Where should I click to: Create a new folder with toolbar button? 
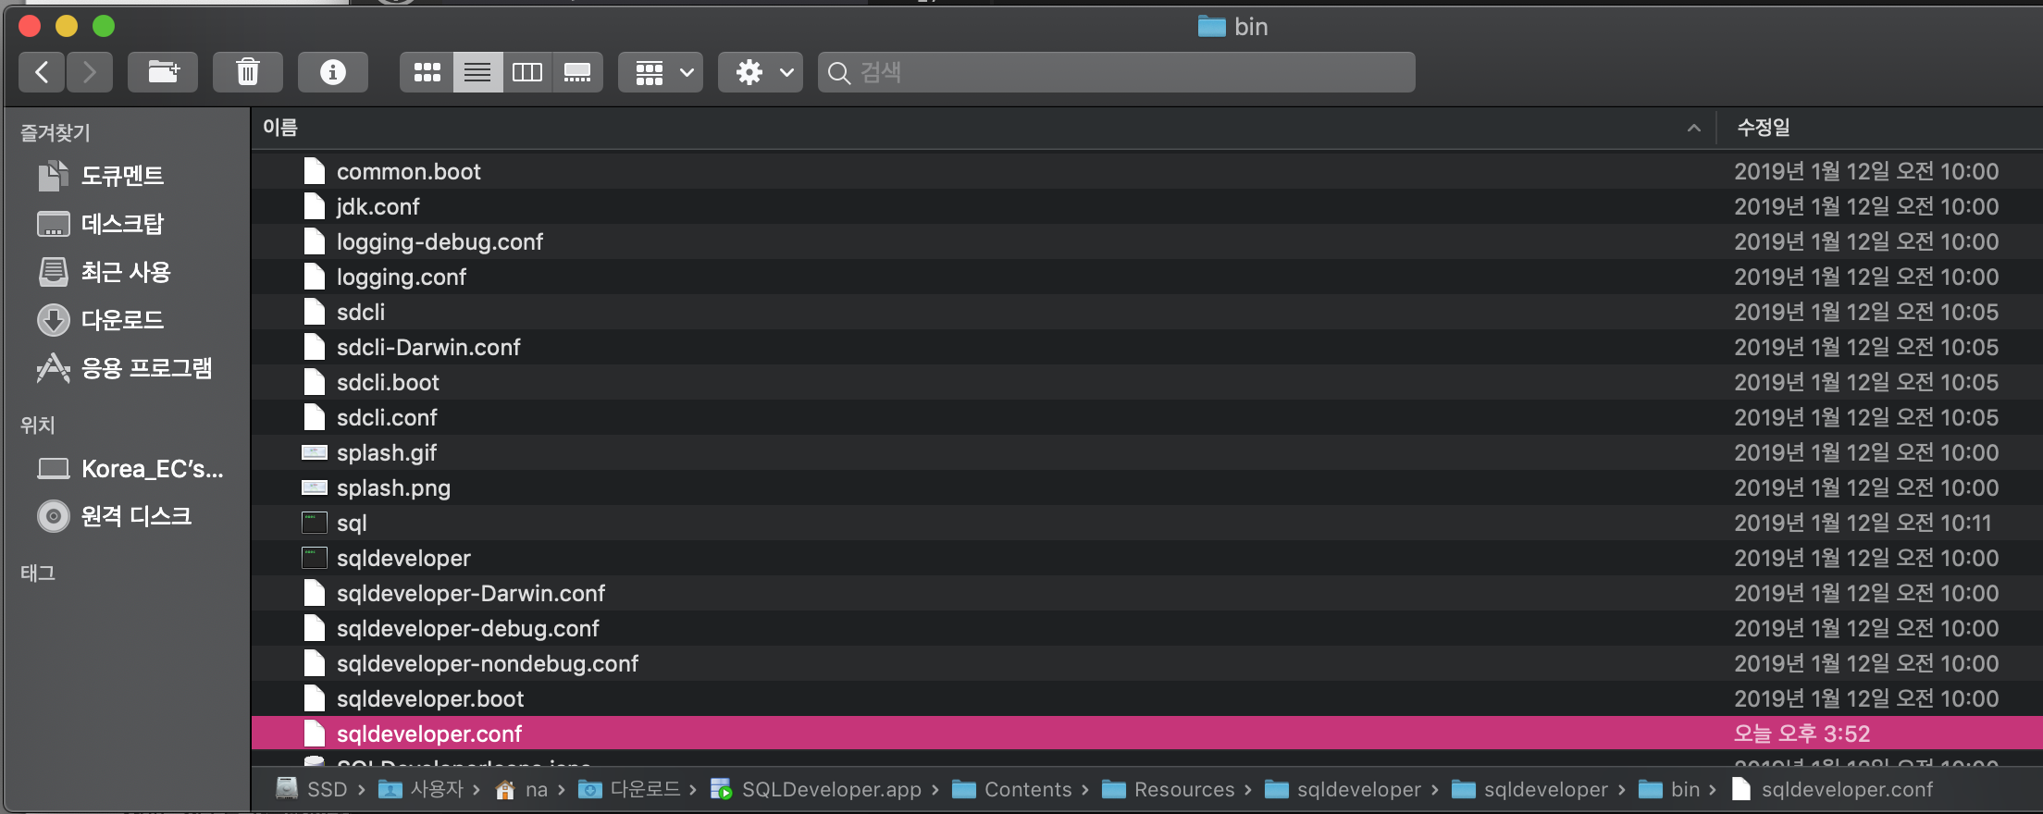coord(163,72)
